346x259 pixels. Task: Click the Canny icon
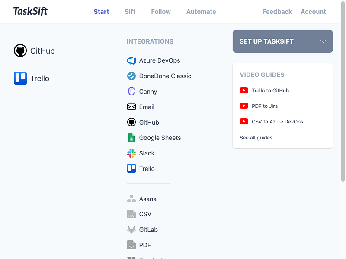[131, 91]
